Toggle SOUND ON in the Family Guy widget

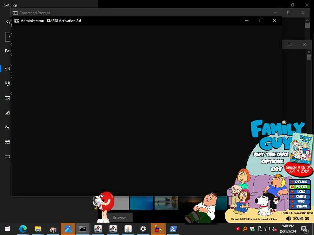297,218
